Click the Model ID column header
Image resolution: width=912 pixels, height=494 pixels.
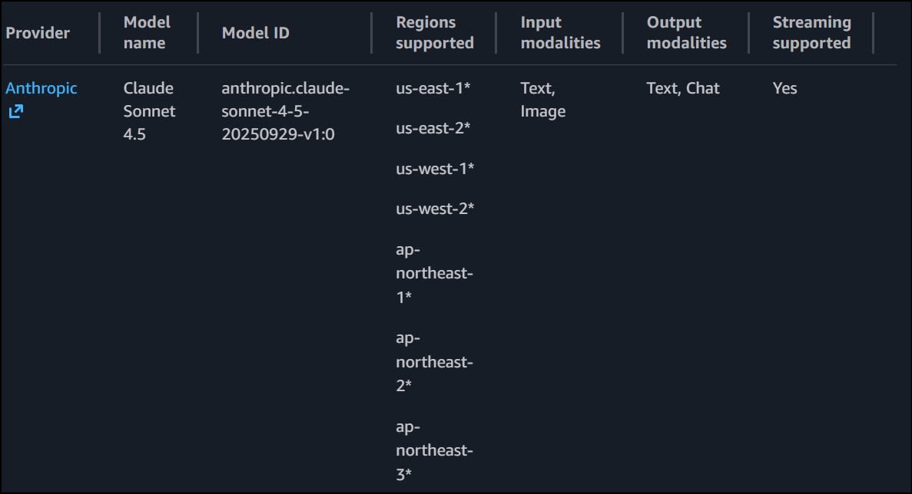coord(255,33)
